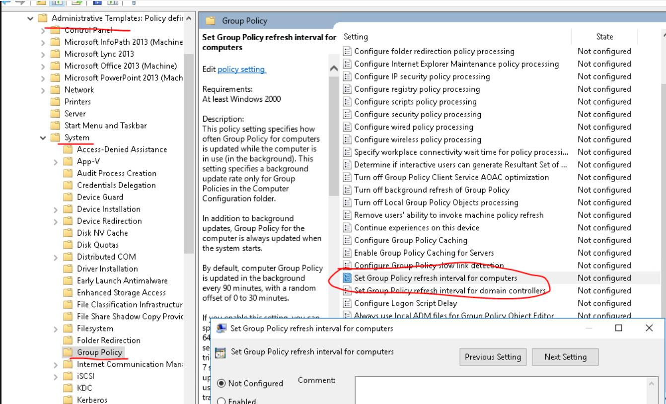The image size is (666, 404).
Task: Open the policy setting edit link
Action: [x=242, y=69]
